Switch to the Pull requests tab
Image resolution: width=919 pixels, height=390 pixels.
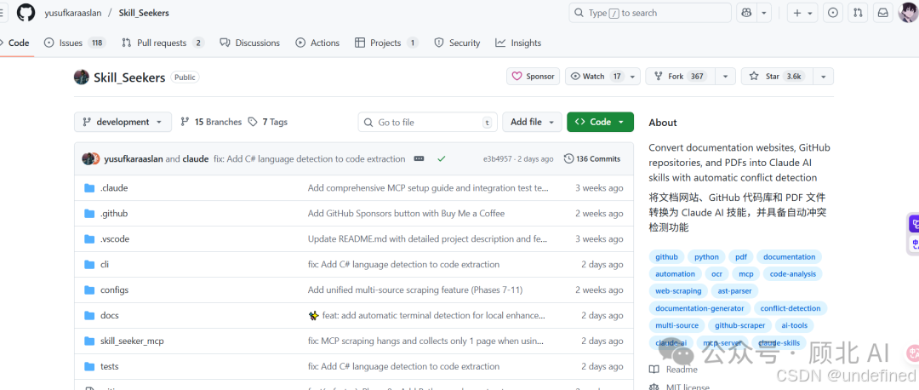point(163,43)
